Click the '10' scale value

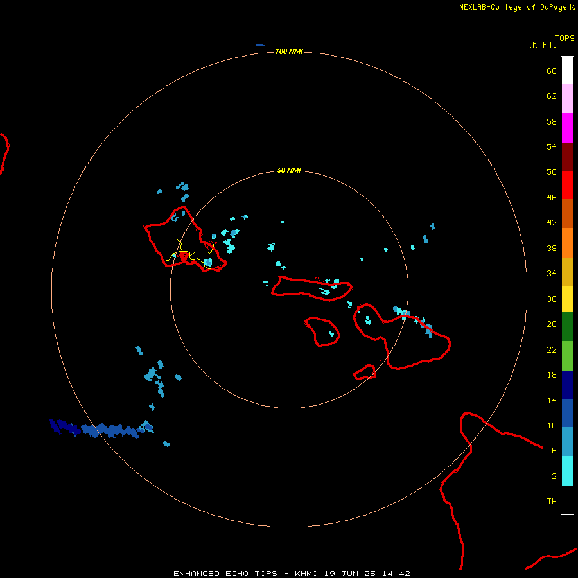(x=552, y=425)
